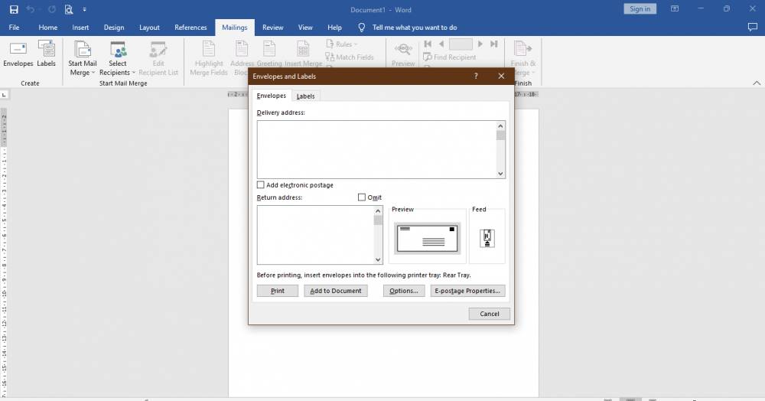Cancel the Envelopes and Labels dialog

(490, 314)
